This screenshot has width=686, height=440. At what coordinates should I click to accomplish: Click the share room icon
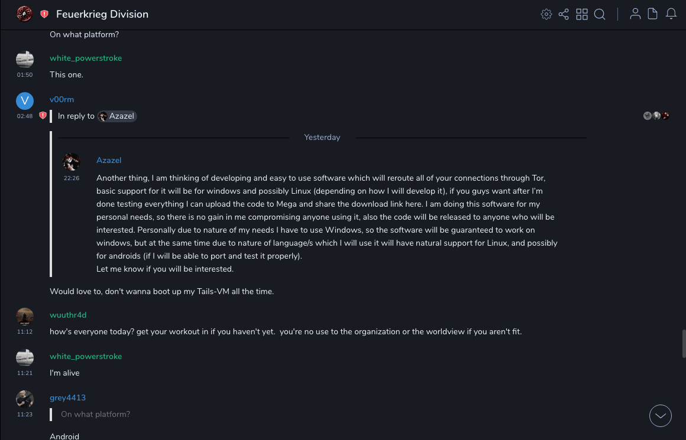pos(564,14)
